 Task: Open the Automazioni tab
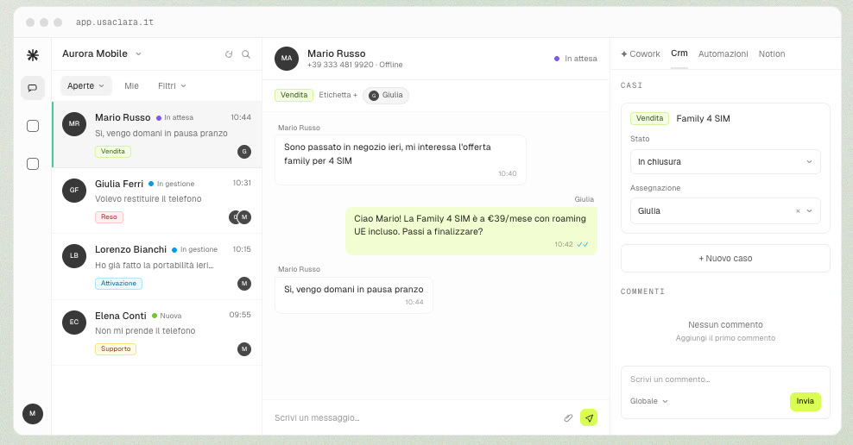pos(723,54)
